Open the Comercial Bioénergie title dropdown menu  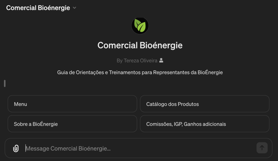click(x=38, y=8)
